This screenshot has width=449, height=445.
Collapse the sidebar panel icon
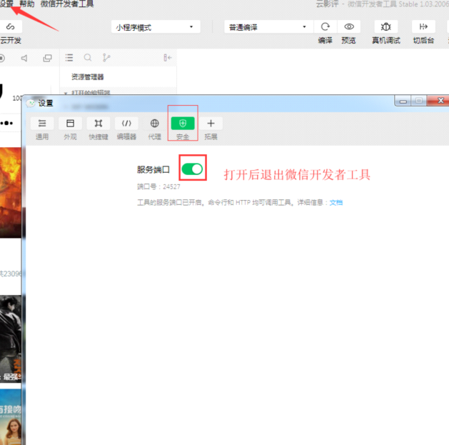[168, 58]
